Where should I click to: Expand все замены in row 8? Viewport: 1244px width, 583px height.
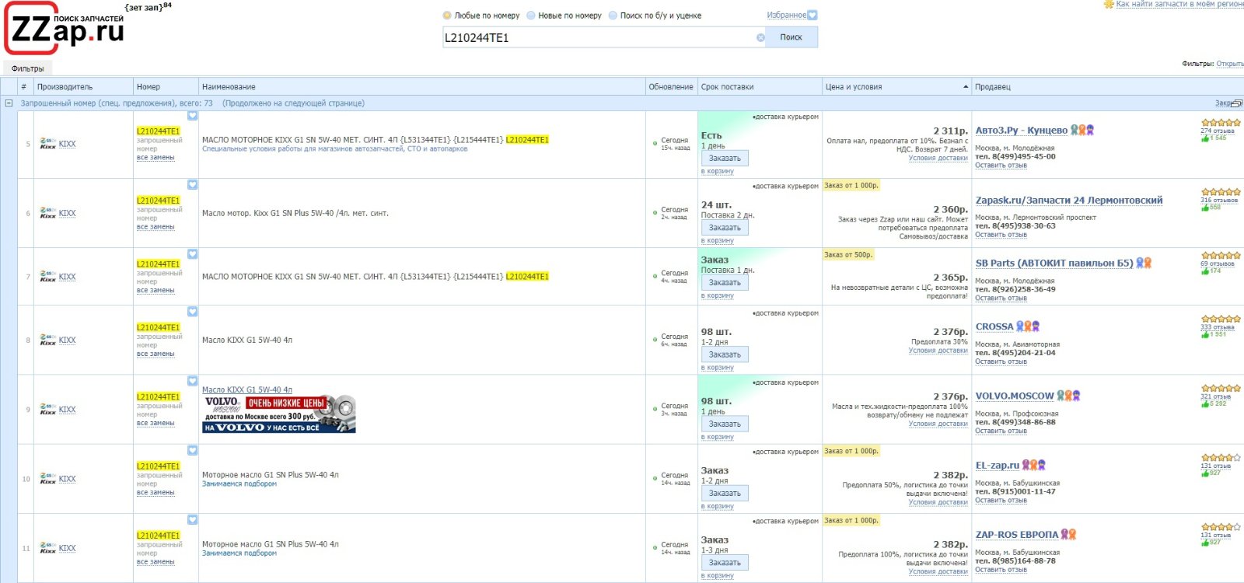point(155,354)
